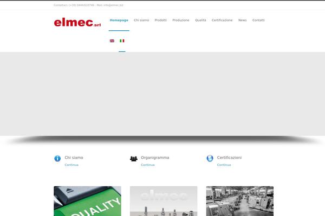Go to Prodotti in the navigation

coord(161,21)
